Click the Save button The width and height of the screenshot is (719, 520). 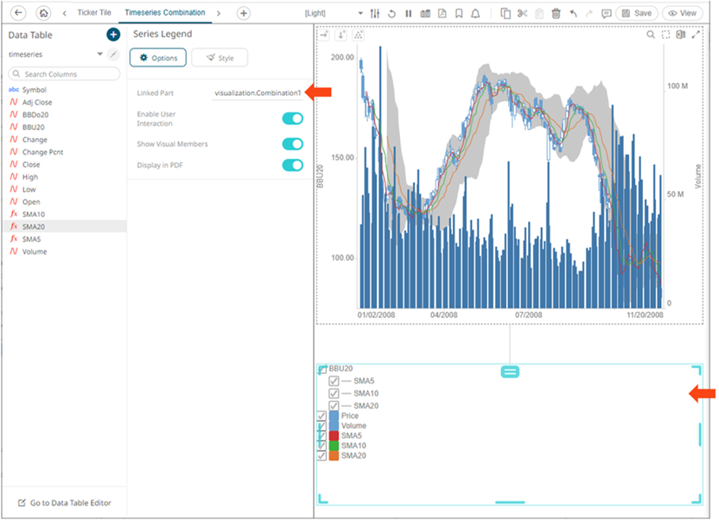click(x=636, y=14)
